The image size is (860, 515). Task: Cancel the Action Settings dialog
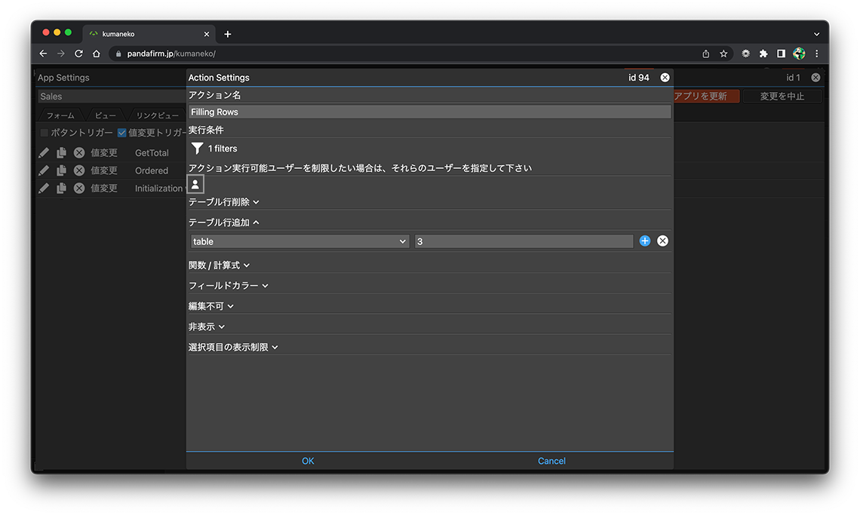(551, 461)
